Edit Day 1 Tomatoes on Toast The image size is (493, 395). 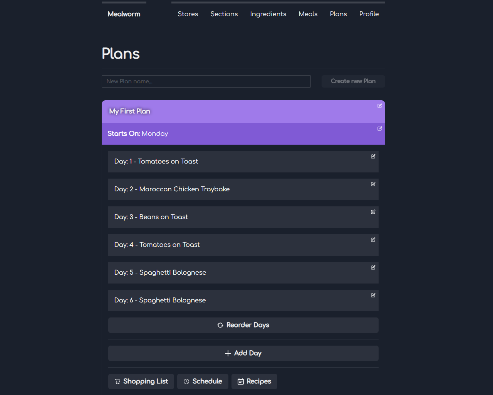pyautogui.click(x=373, y=156)
